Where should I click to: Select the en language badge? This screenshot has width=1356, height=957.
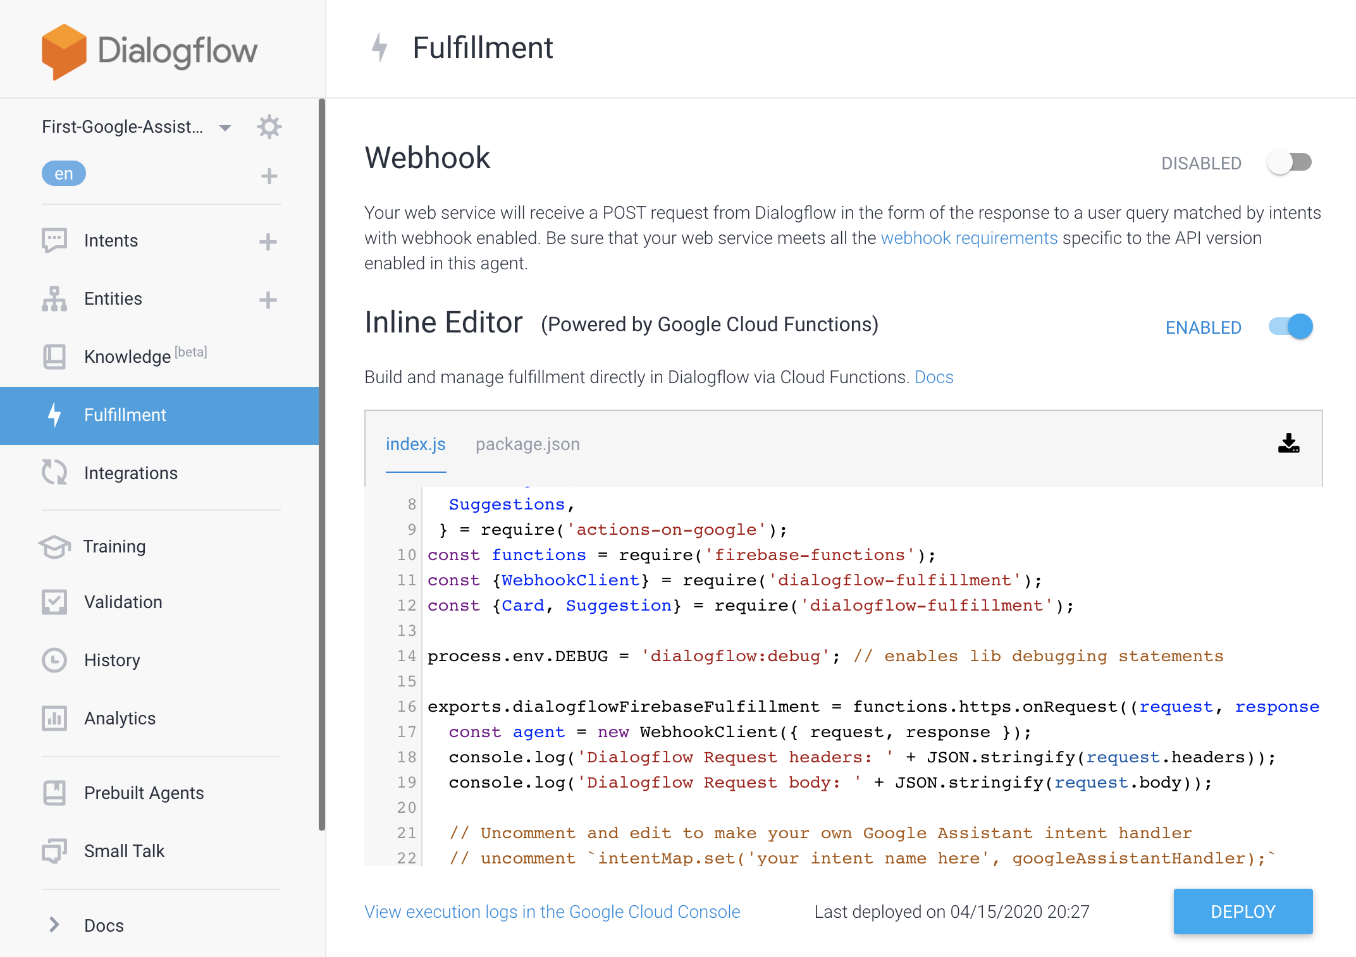(x=63, y=173)
